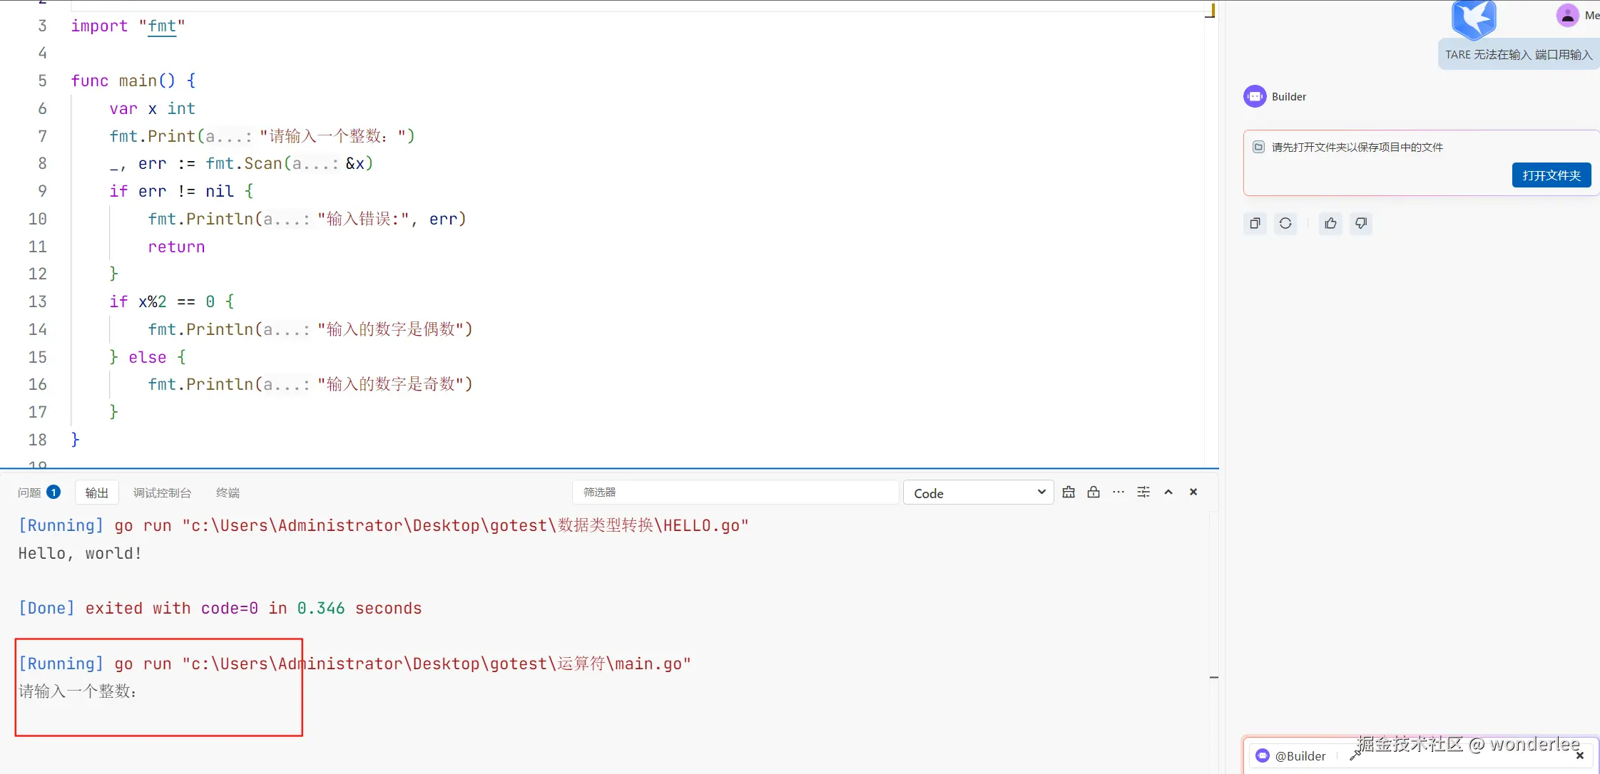Switch to the 调试控制台 tab
1600x774 pixels.
click(162, 492)
